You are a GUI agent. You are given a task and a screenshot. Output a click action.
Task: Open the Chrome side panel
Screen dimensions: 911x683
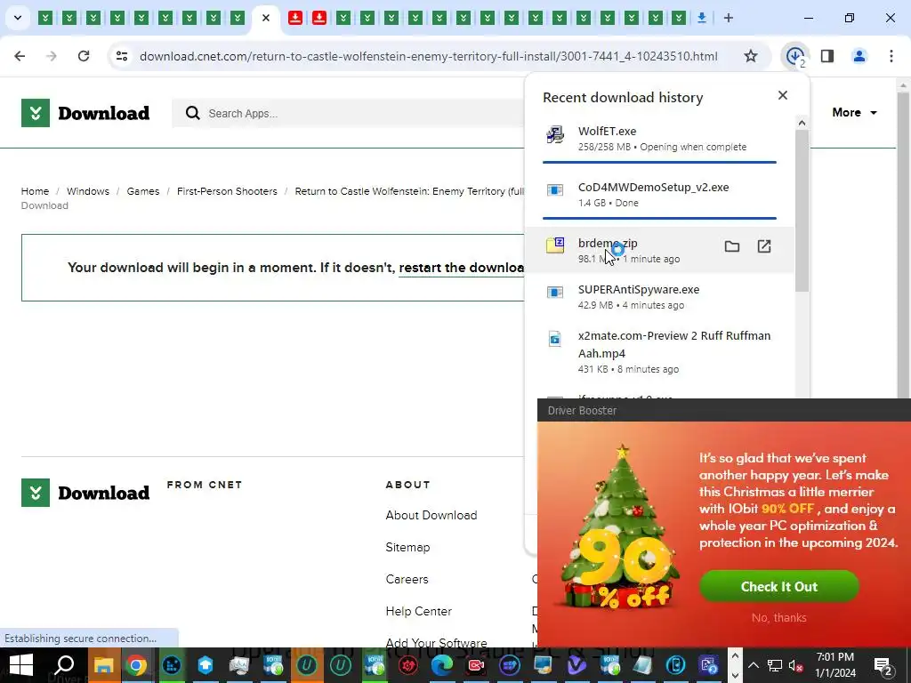tap(827, 56)
